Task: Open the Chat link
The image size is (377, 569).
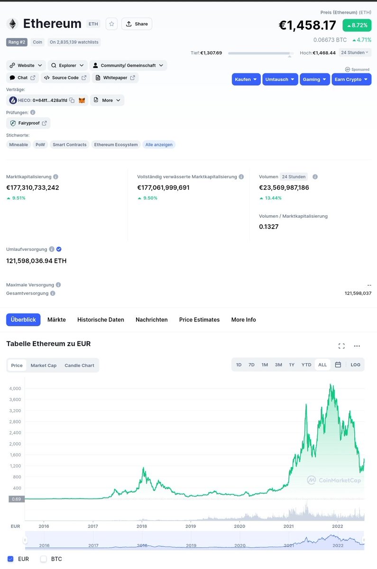Action: coord(22,78)
